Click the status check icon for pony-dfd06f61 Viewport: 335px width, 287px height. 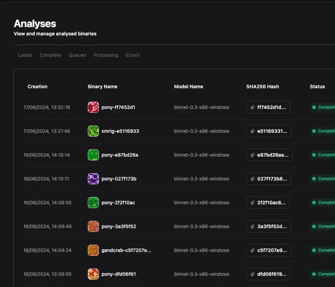pos(314,274)
